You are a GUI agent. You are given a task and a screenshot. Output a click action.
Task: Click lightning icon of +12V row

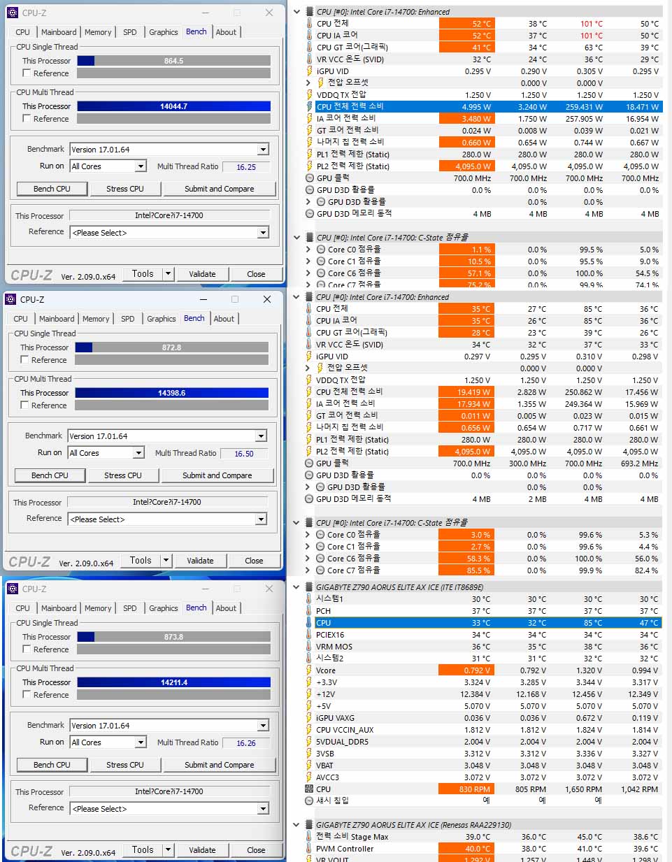[x=309, y=694]
